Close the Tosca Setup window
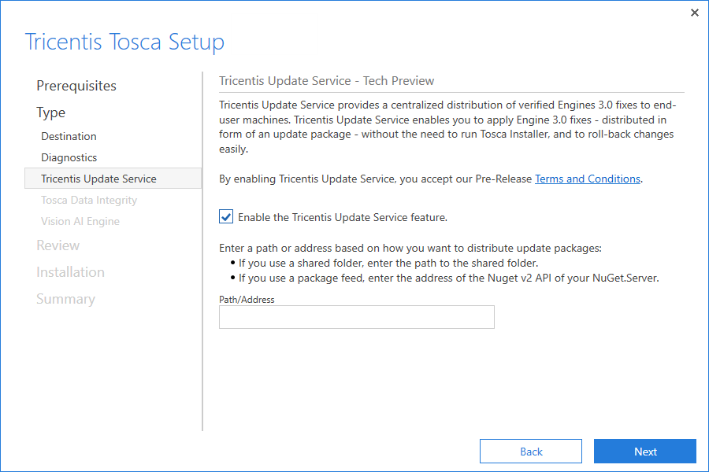Viewport: 709px width, 472px height. pyautogui.click(x=694, y=13)
